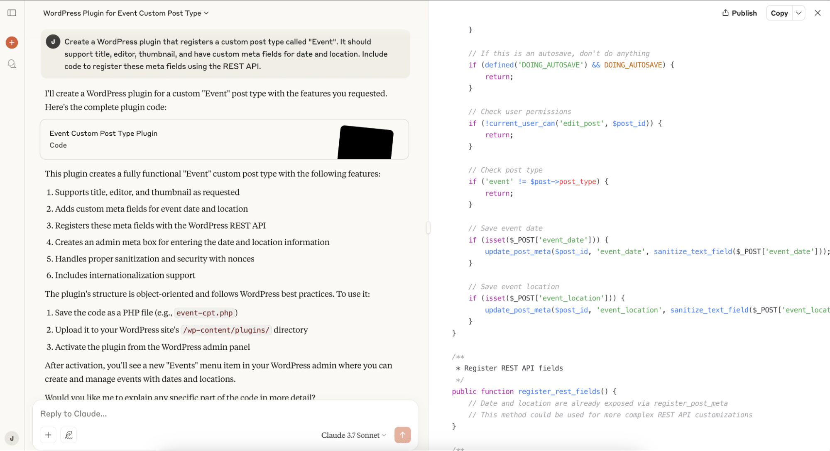Screen dimensions: 830x451
Task: Click the event-cpt.php inline code snippet
Action: (x=205, y=313)
